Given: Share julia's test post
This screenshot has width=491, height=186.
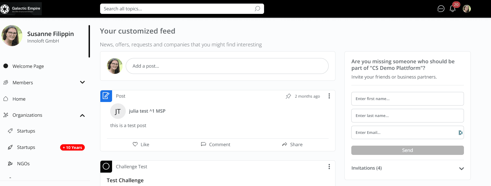Looking at the screenshot, I should coord(292,144).
